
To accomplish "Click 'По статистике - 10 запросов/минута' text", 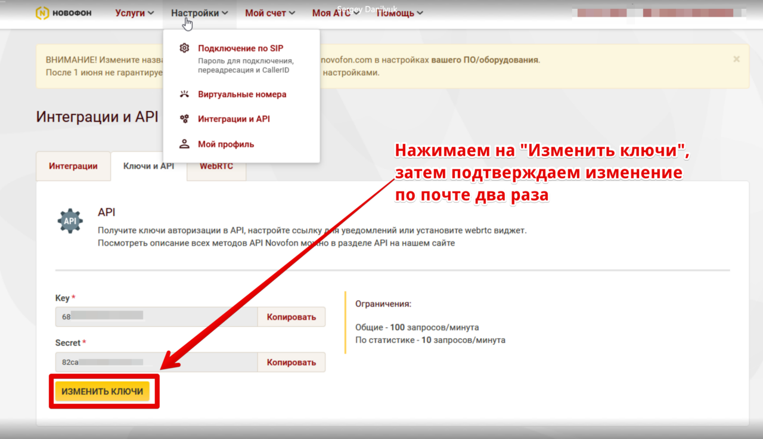I will coord(430,340).
